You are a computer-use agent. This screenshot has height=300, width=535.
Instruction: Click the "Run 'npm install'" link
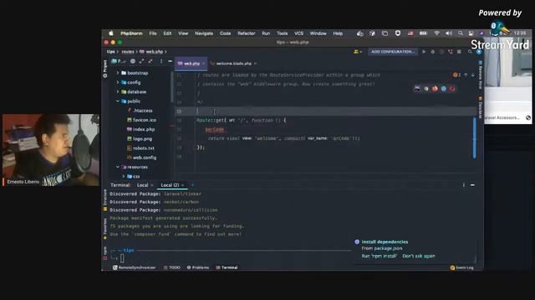(x=379, y=256)
